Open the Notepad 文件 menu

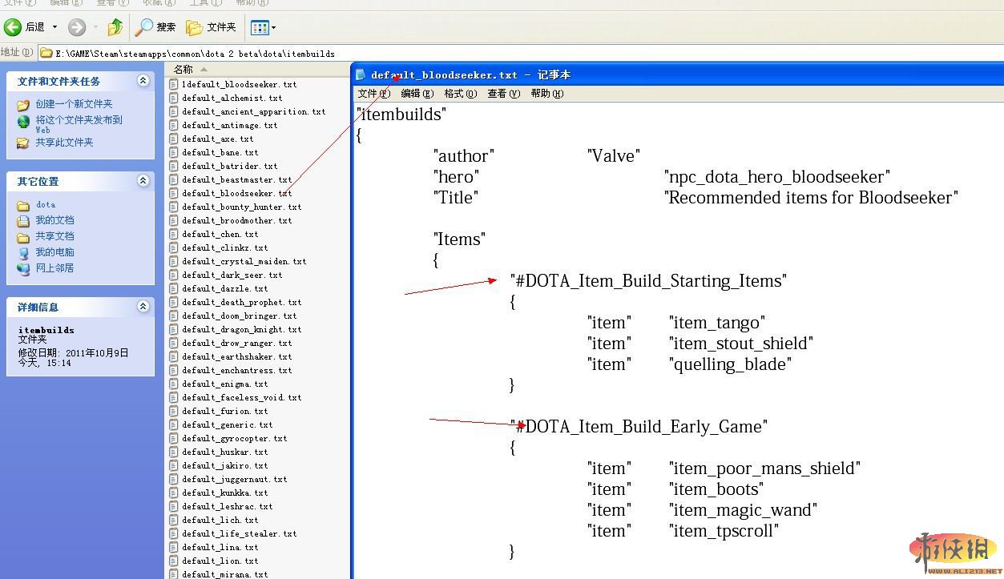pos(373,94)
